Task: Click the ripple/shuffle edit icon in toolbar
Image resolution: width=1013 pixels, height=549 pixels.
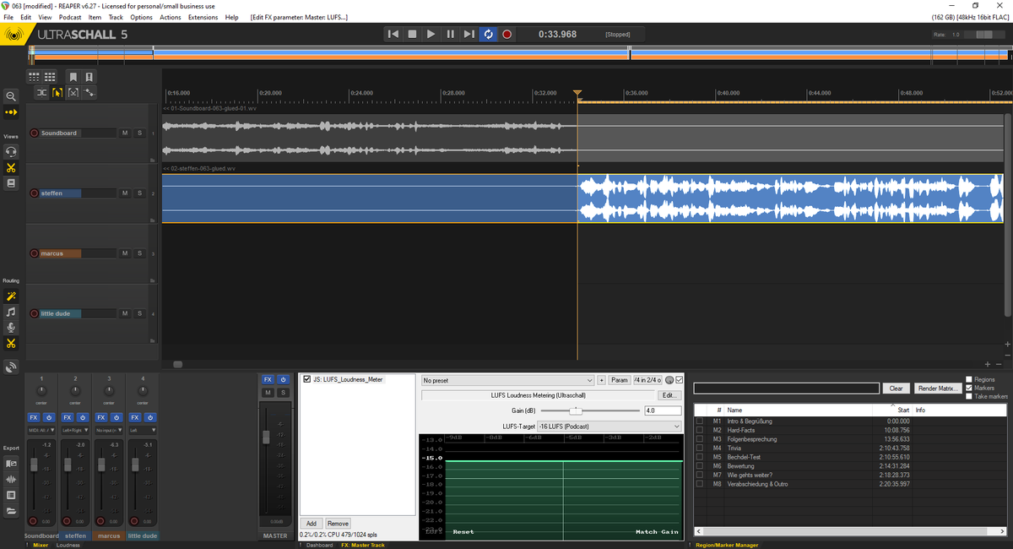Action: coord(41,92)
